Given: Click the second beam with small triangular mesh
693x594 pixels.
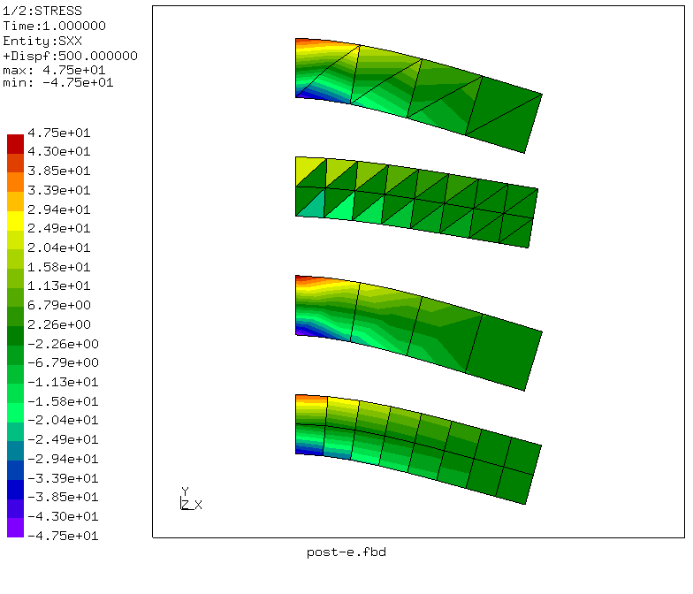Looking at the screenshot, I should pyautogui.click(x=415, y=202).
